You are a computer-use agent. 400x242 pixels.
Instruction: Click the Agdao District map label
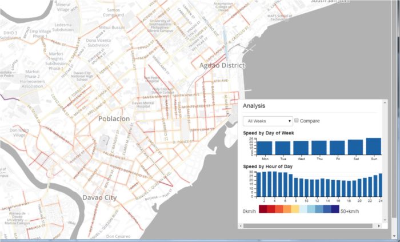(222, 66)
